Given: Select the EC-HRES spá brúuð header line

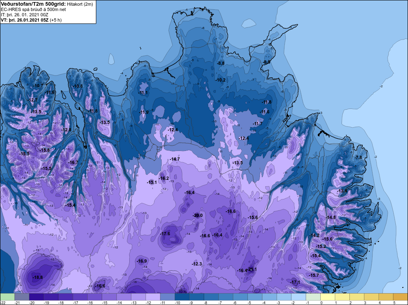Looking at the screenshot, I should tap(33, 9).
